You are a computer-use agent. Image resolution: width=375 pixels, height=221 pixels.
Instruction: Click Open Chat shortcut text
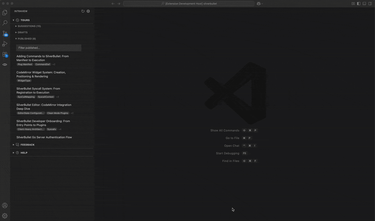pos(232,146)
